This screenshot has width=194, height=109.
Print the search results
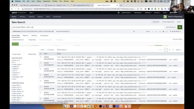pyautogui.click(x=163, y=31)
